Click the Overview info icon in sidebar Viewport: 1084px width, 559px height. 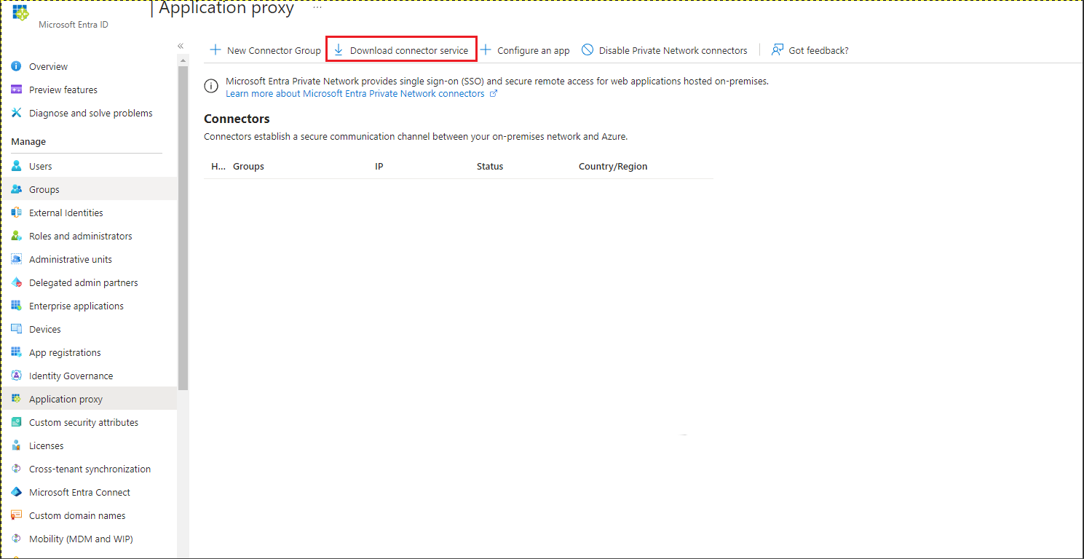point(16,66)
